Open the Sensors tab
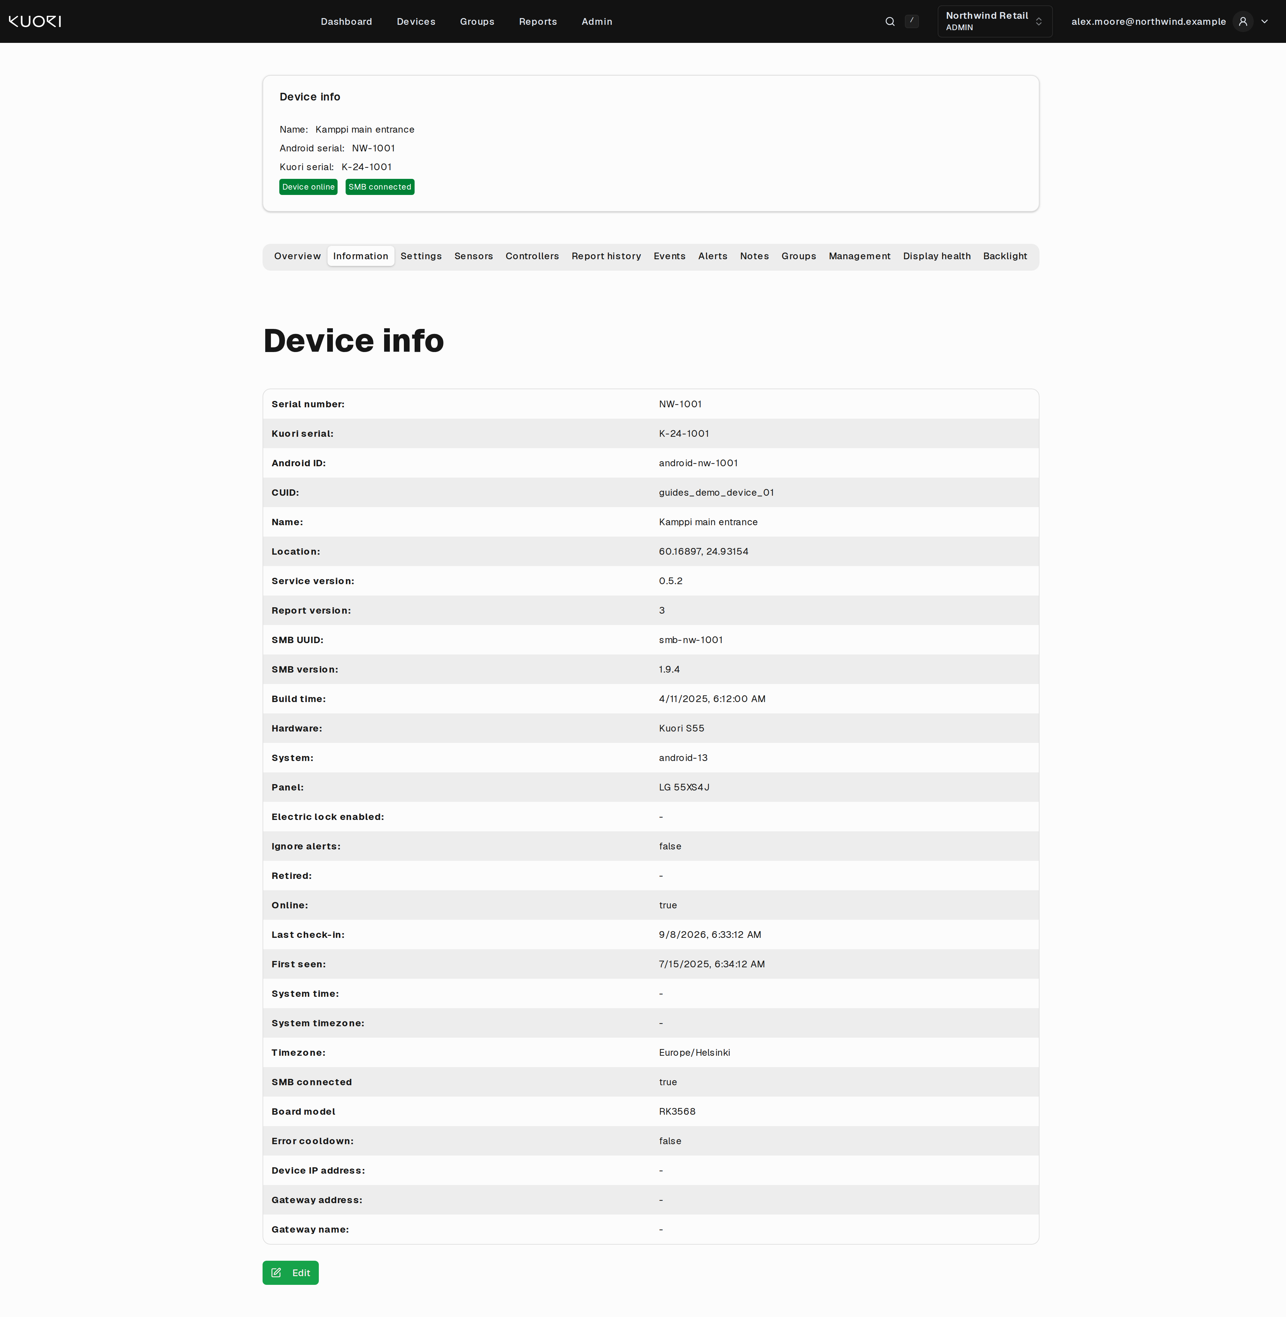The image size is (1286, 1317). [474, 257]
